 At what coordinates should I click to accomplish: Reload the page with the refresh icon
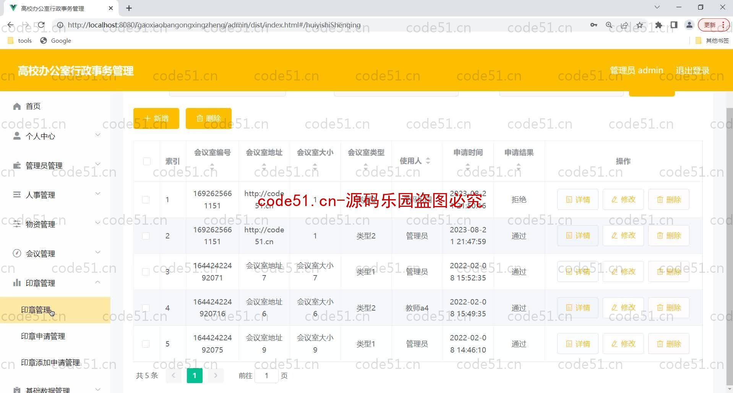tap(41, 25)
